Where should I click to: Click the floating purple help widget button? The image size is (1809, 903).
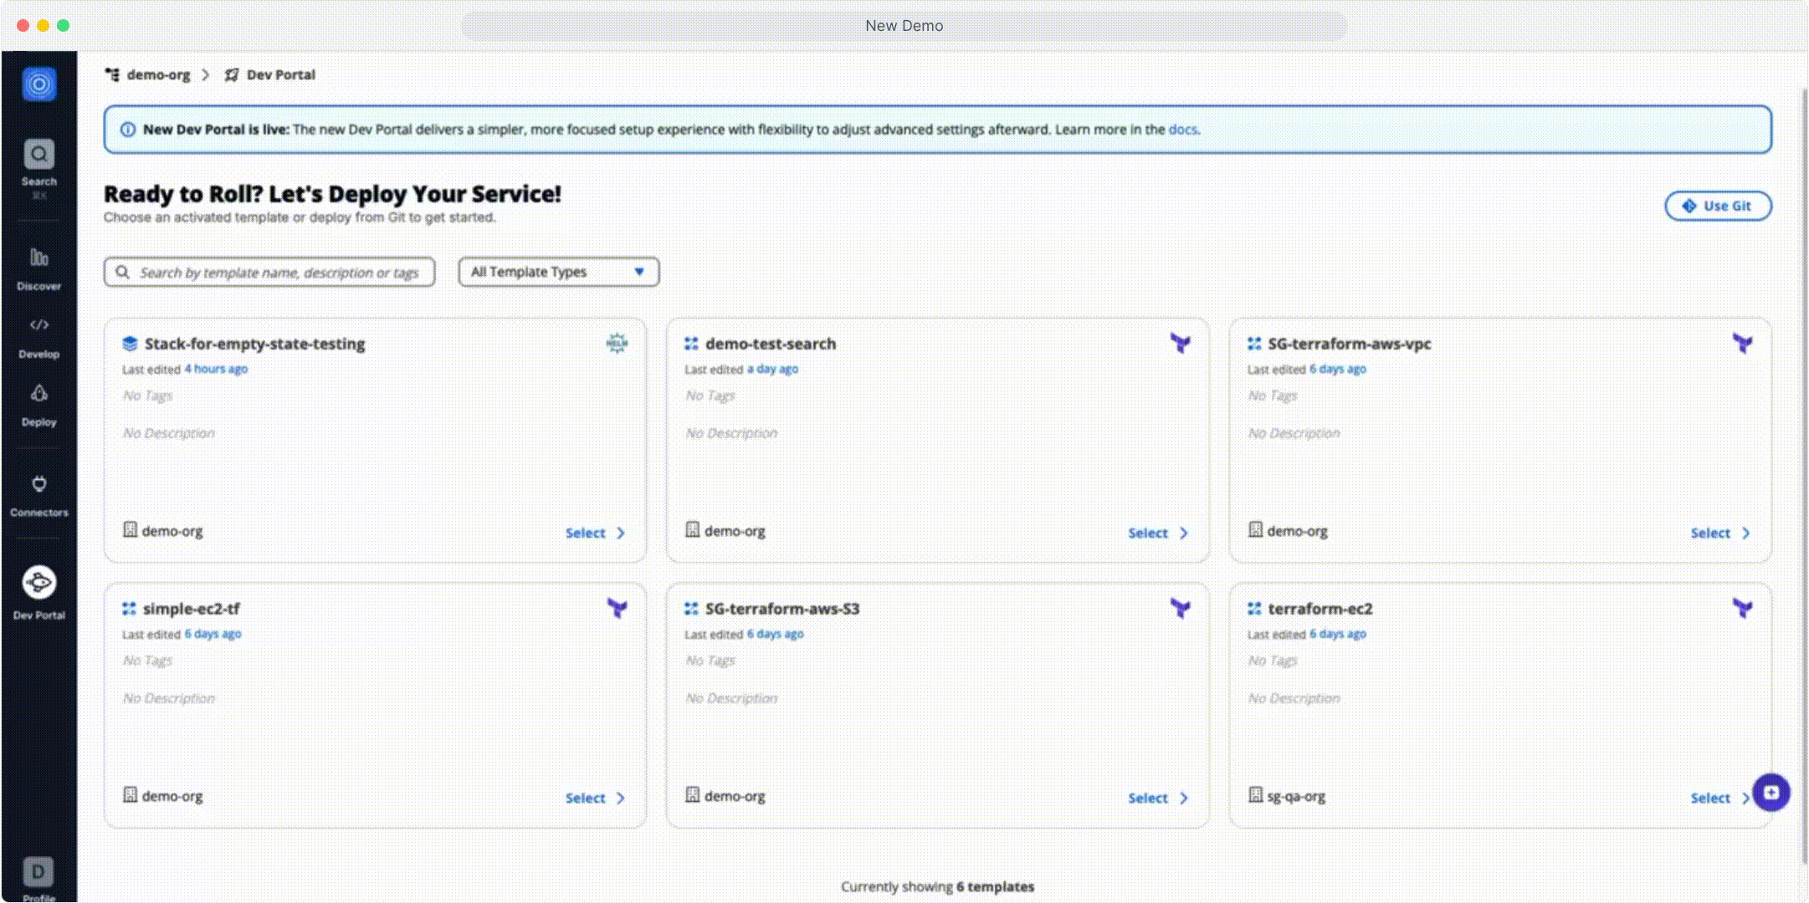pyautogui.click(x=1771, y=792)
